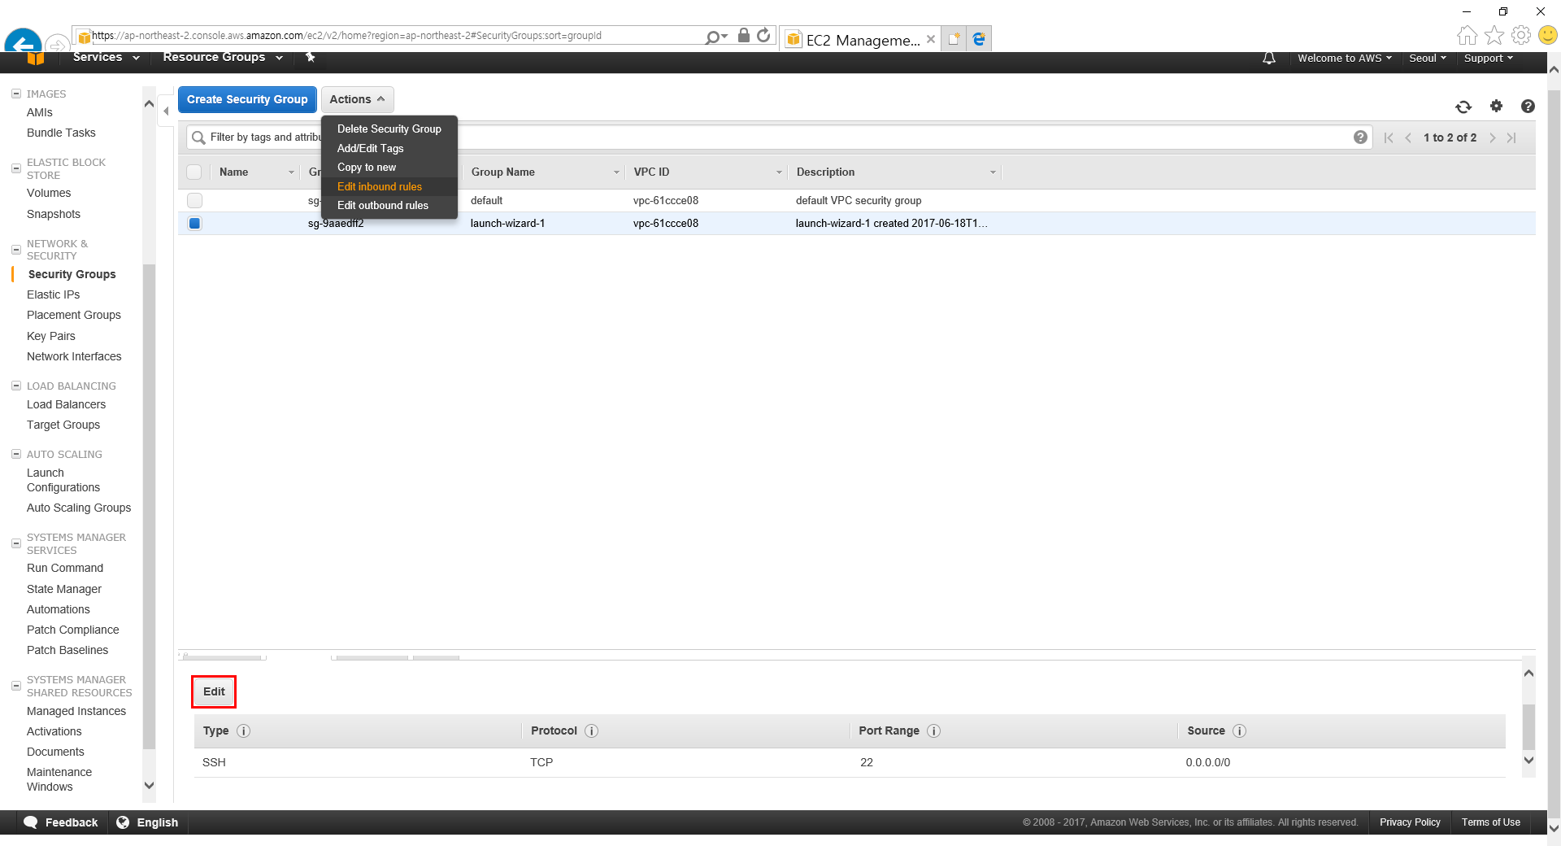Change language via English link
The width and height of the screenshot is (1561, 846).
click(x=147, y=822)
